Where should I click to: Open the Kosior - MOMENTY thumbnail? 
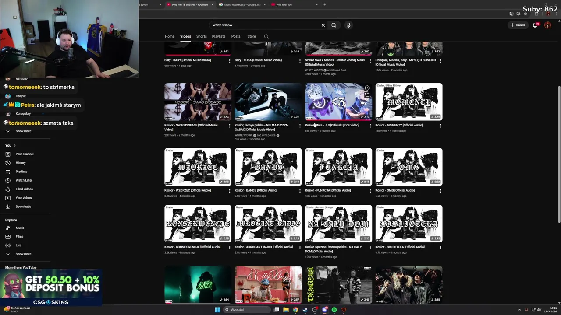pos(409,102)
